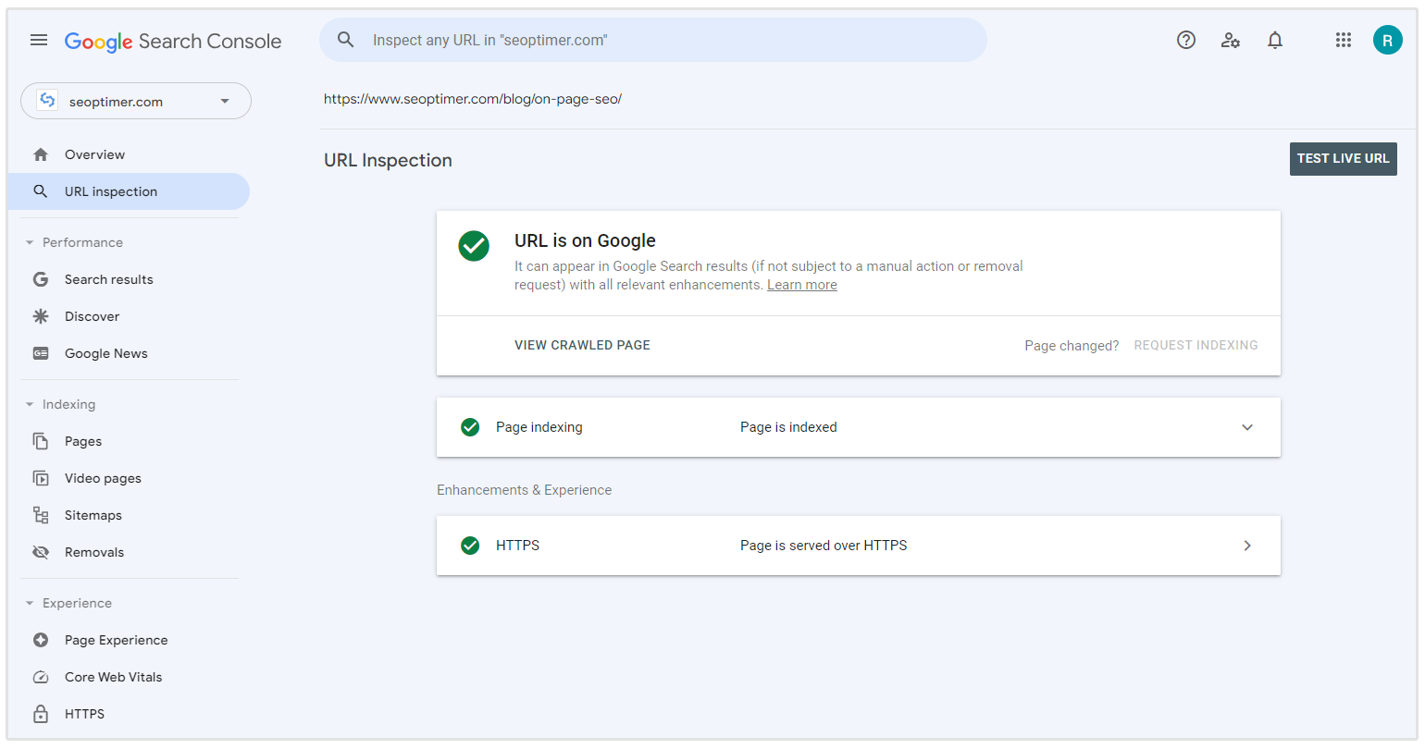The height and width of the screenshot is (749, 1425).
Task: Go to the Overview page
Action: [94, 154]
